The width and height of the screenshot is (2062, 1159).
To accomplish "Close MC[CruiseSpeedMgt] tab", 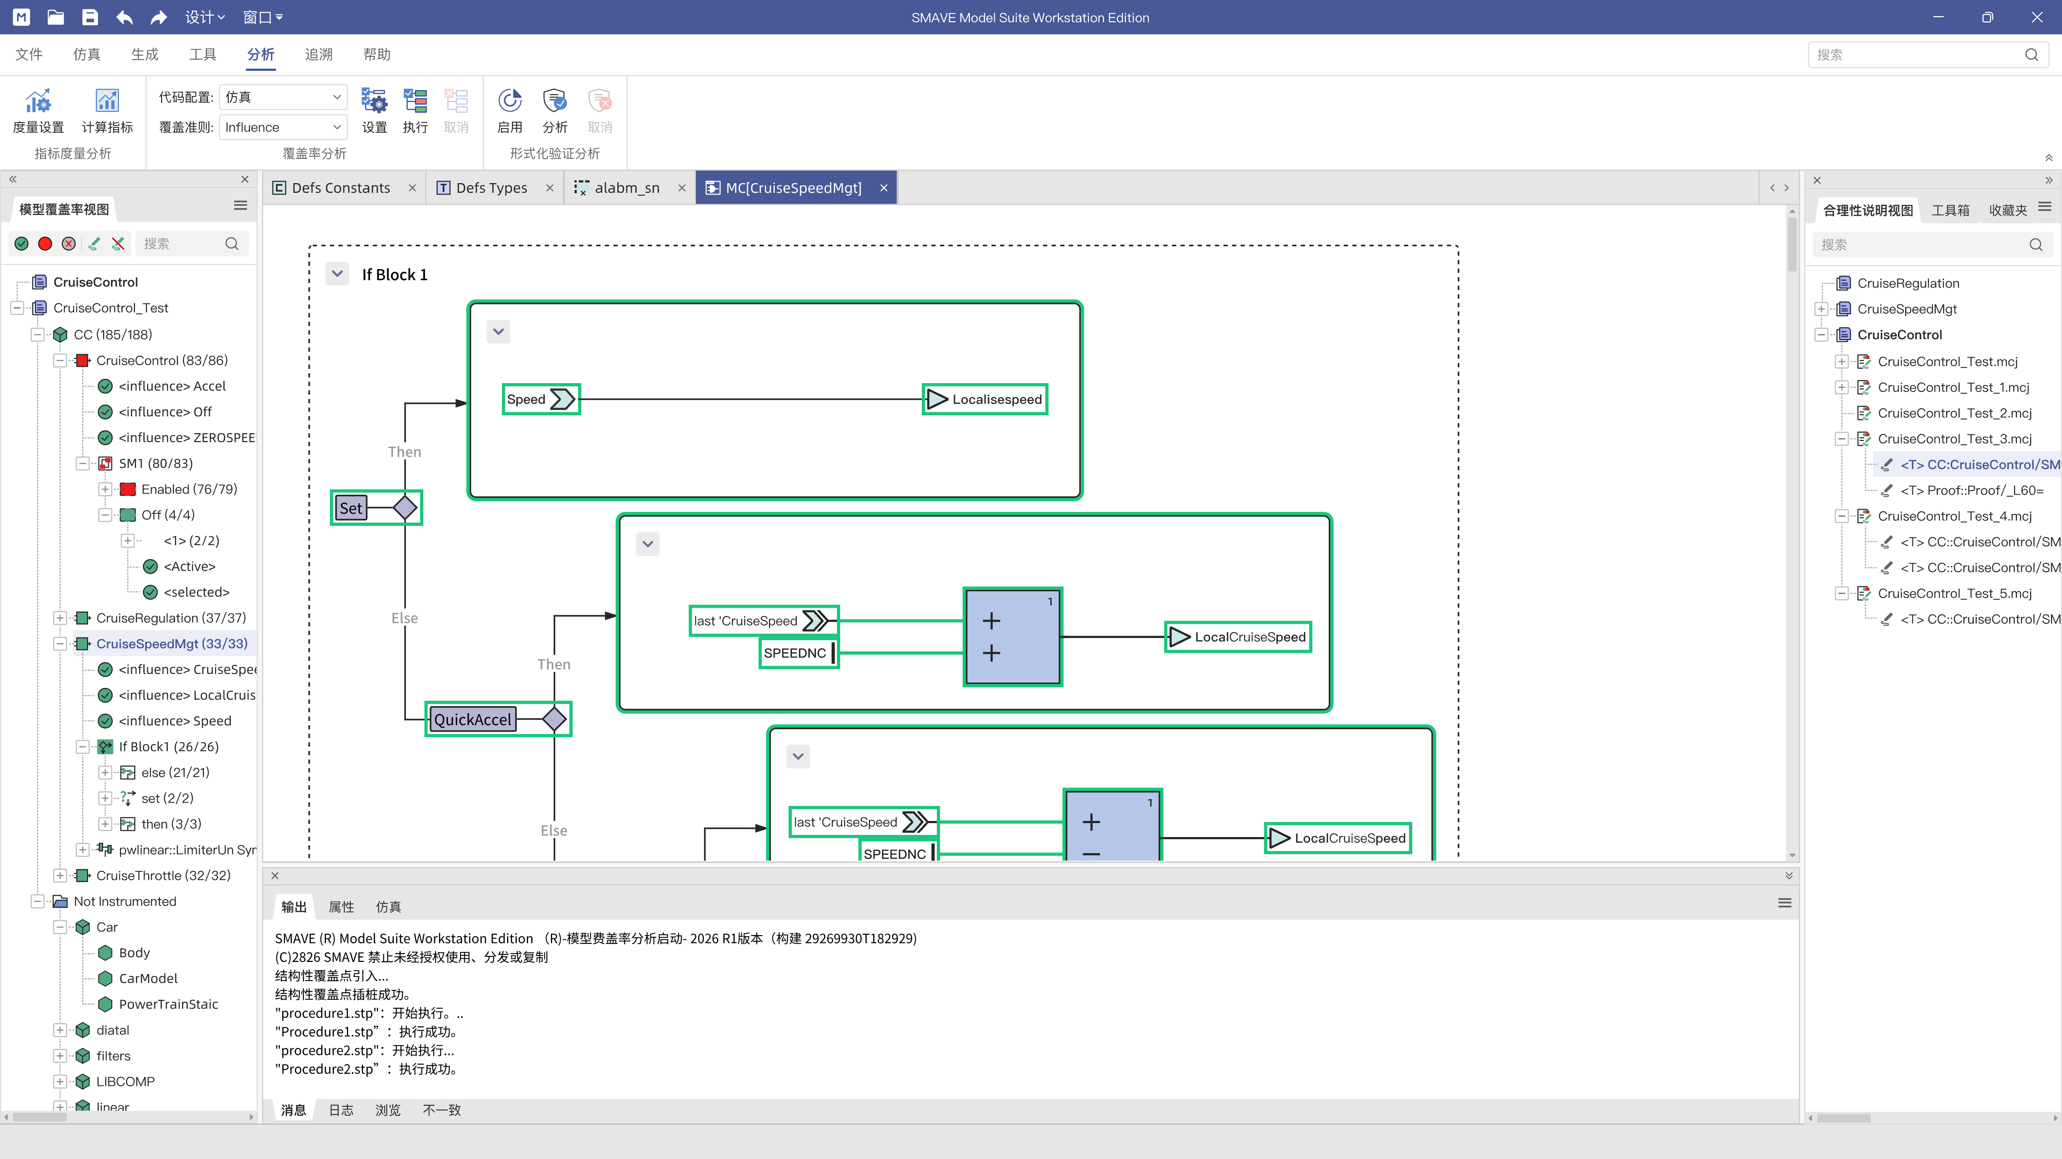I will [884, 188].
